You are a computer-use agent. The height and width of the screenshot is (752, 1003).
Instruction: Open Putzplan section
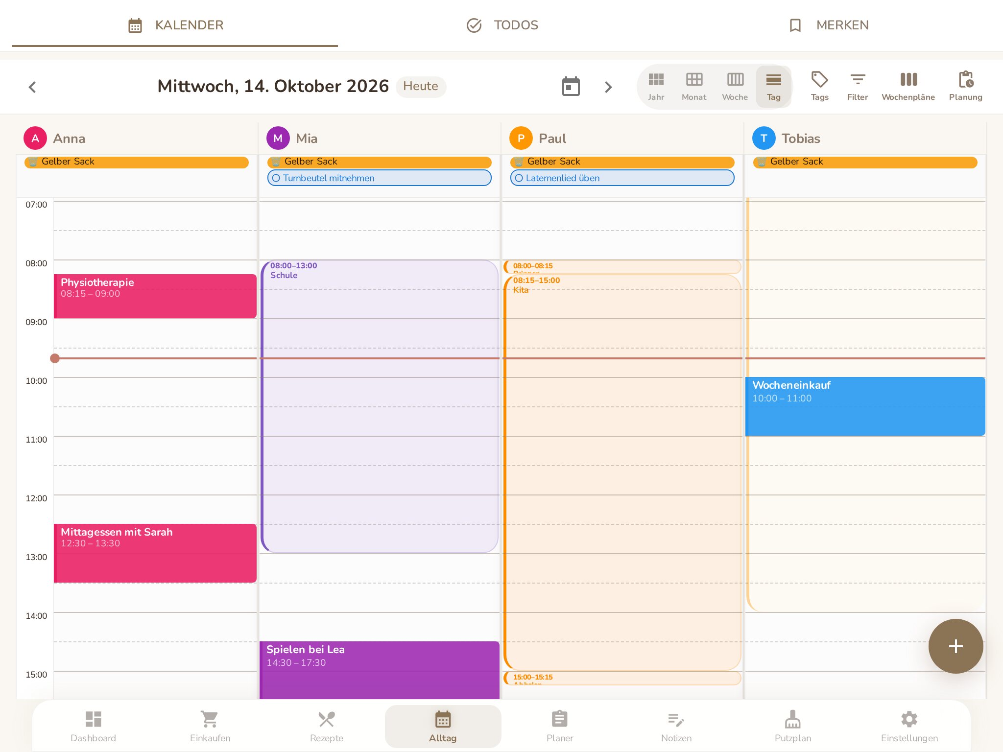click(793, 727)
